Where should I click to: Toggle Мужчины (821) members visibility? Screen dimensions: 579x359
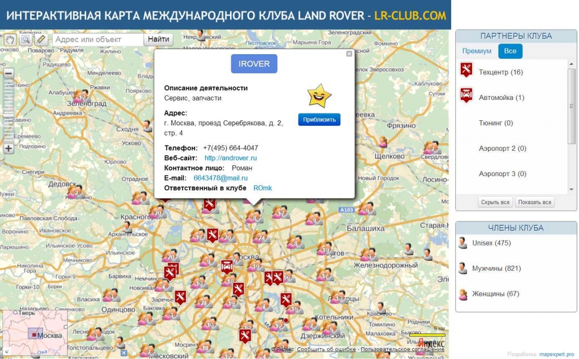click(496, 269)
